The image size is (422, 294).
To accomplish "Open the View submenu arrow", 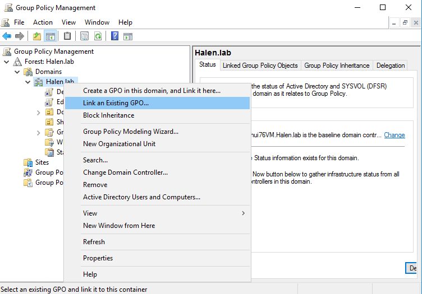I will [244, 213].
